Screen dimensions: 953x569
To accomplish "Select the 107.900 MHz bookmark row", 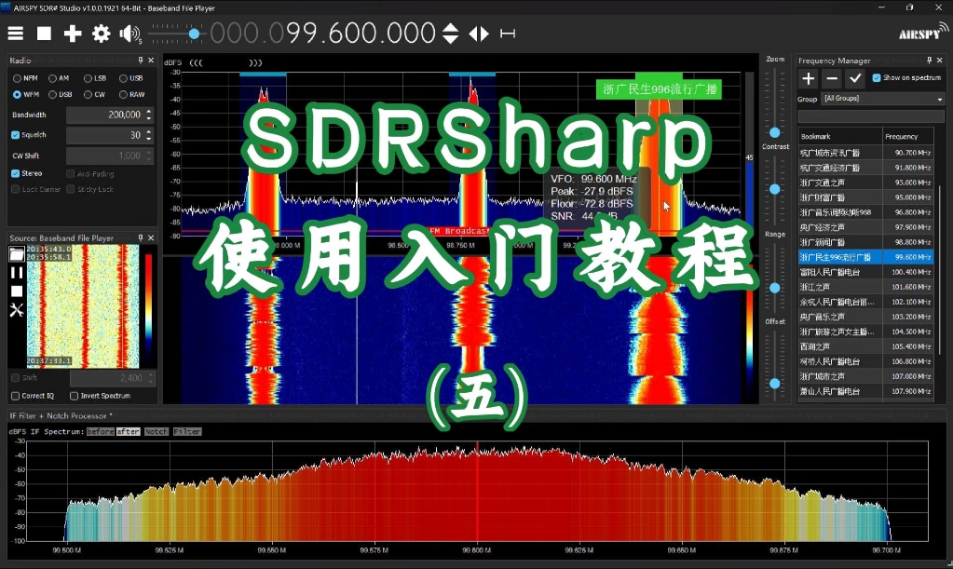I will (866, 392).
